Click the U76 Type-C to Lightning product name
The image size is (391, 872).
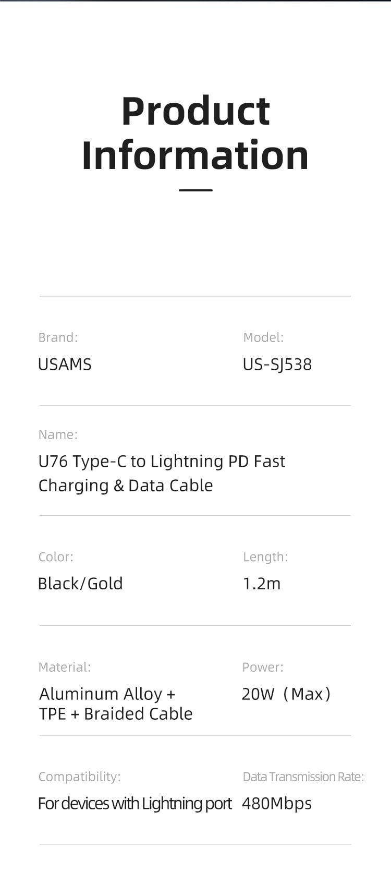point(162,473)
